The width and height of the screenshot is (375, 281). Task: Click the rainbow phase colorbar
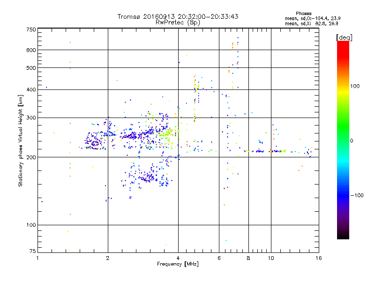343,140
